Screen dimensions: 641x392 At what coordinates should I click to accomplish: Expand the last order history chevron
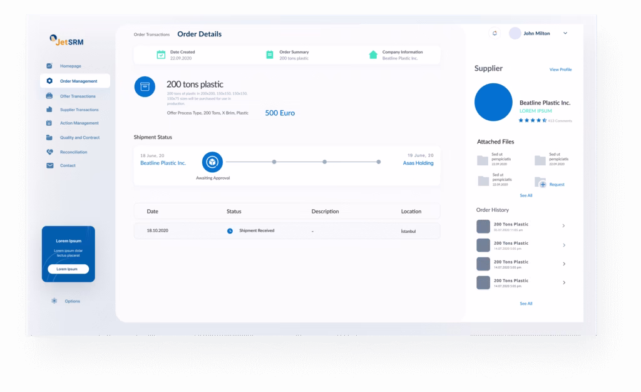564,282
